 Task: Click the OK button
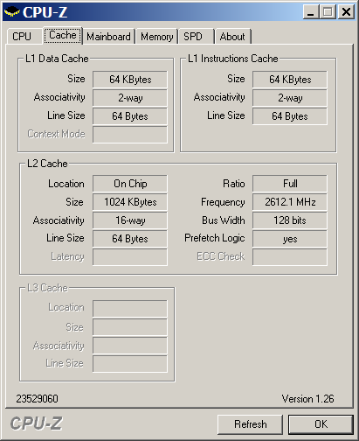point(321,424)
